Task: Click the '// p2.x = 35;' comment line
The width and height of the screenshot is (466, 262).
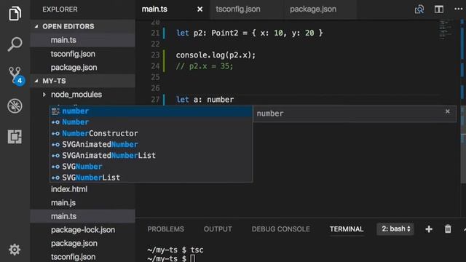Action: 205,66
